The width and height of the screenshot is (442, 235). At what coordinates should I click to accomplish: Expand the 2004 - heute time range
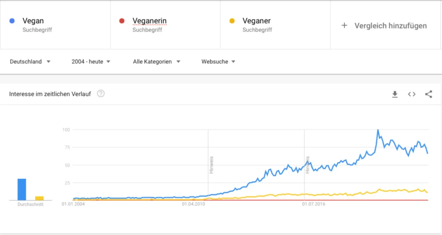[91, 61]
